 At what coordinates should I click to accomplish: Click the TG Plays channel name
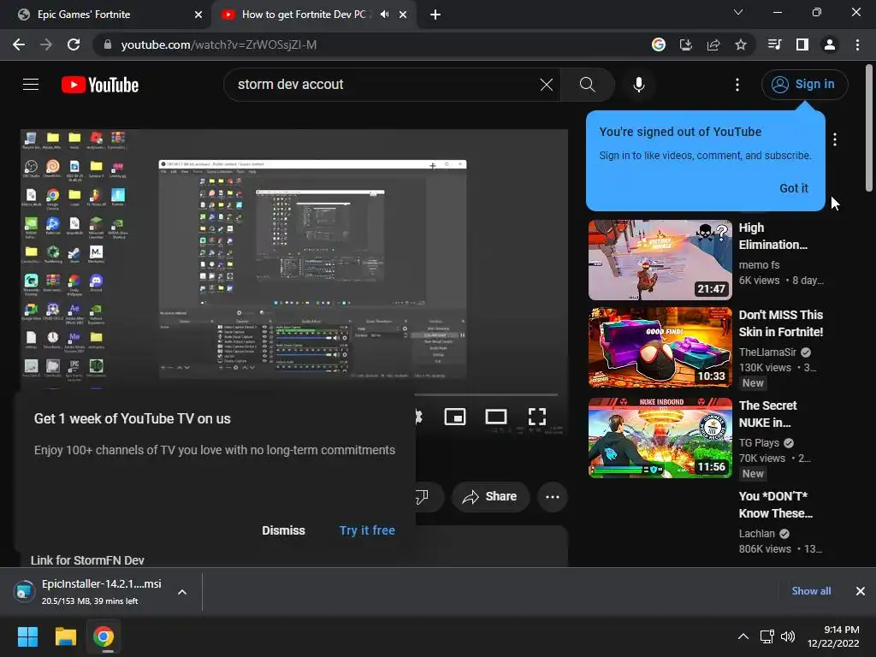point(759,442)
